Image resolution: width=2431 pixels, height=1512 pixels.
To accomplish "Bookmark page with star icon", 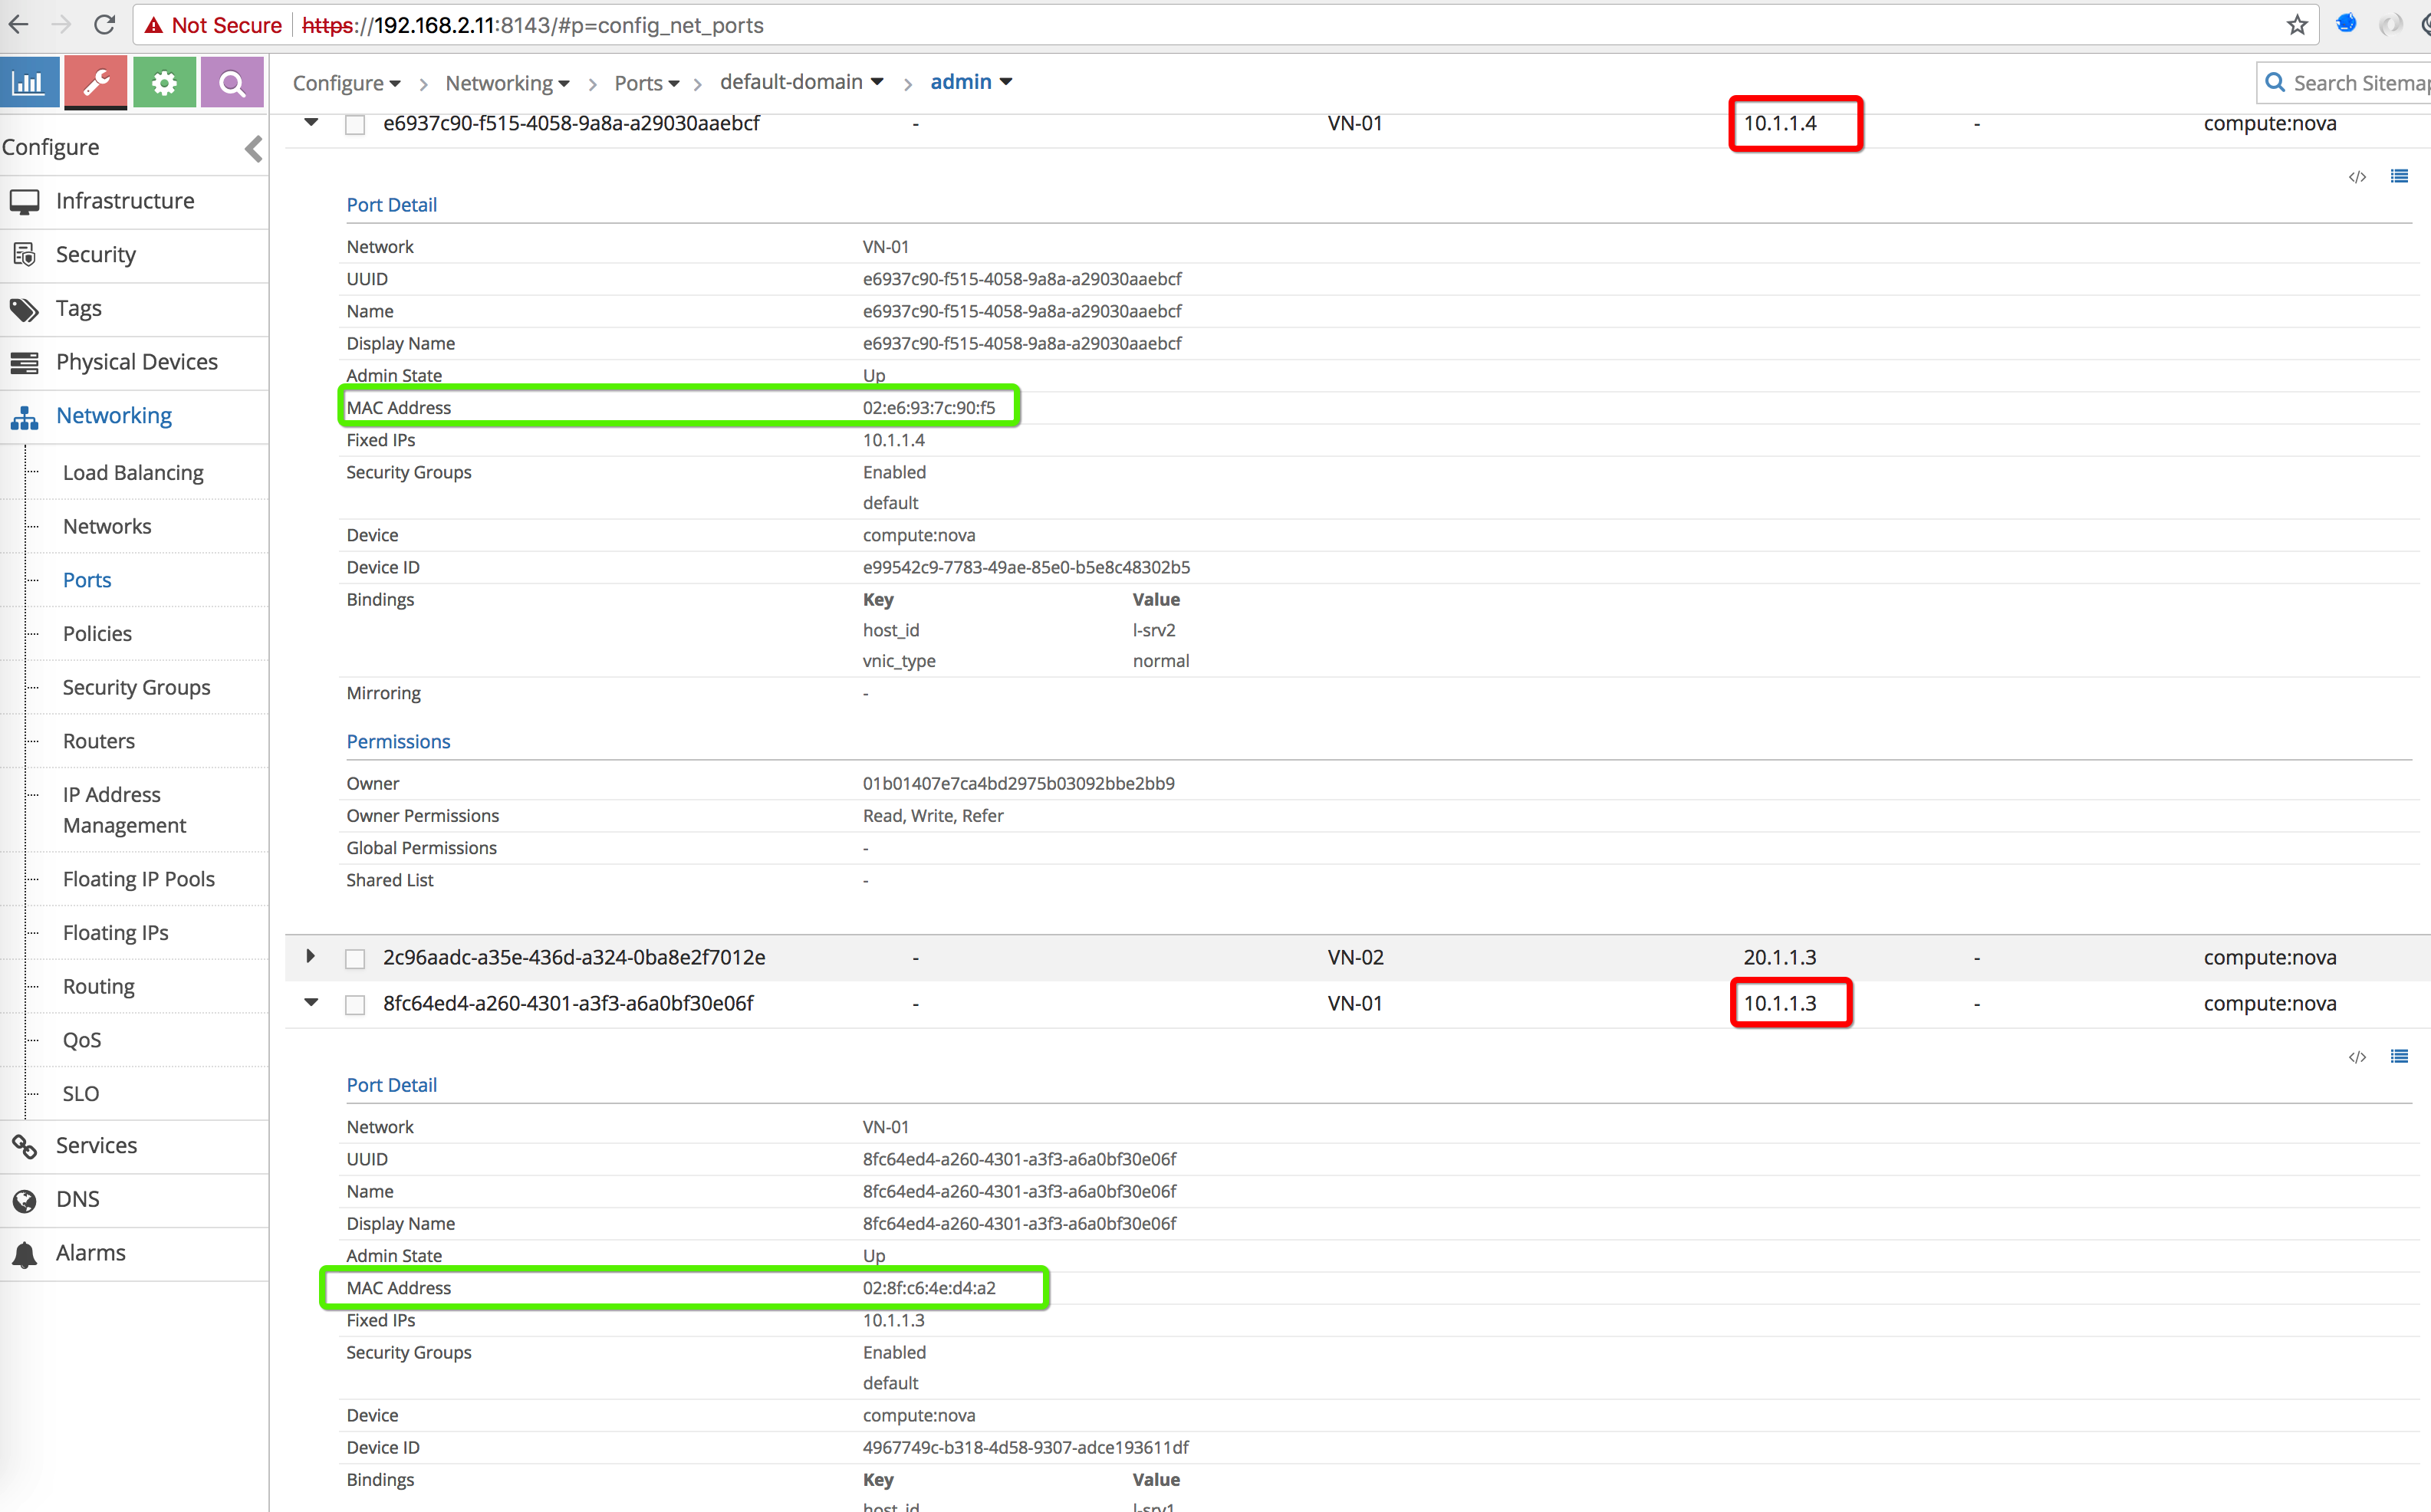I will tap(2297, 25).
